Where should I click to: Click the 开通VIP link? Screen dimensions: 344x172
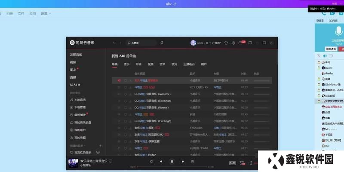coord(216,43)
